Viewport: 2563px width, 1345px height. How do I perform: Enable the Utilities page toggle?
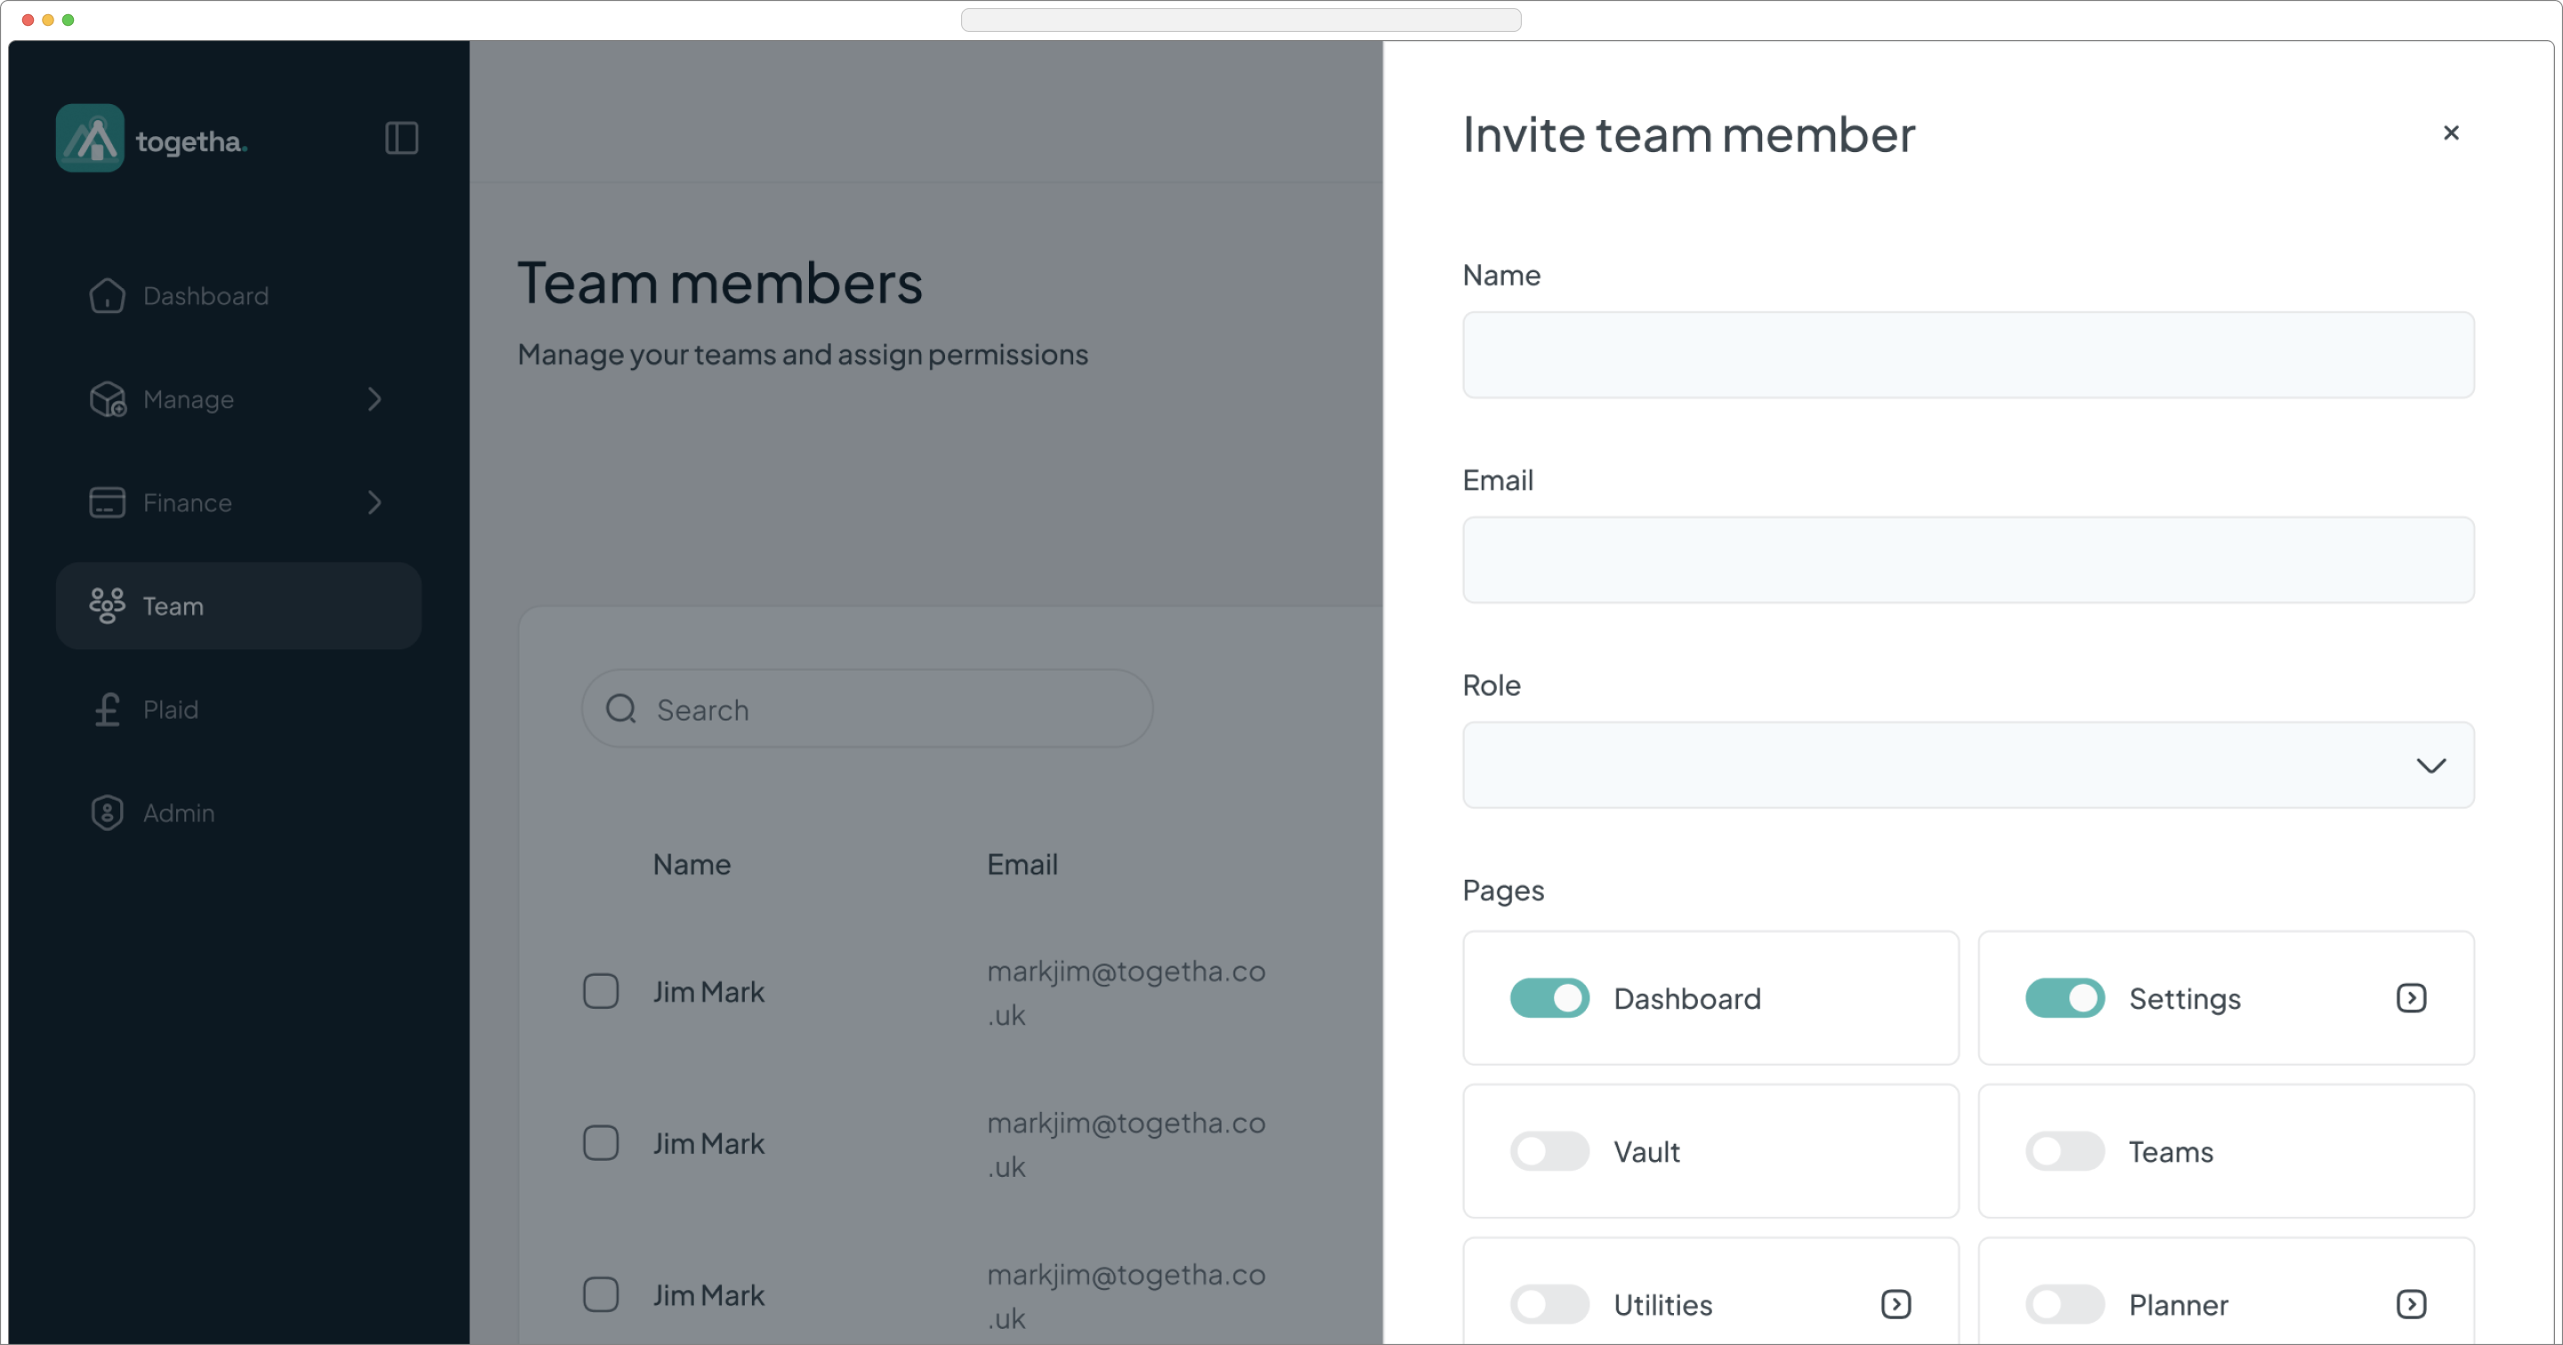pyautogui.click(x=1549, y=1304)
